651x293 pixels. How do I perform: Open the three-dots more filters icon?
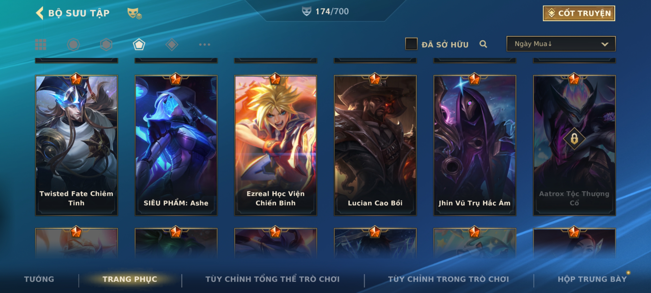click(205, 44)
